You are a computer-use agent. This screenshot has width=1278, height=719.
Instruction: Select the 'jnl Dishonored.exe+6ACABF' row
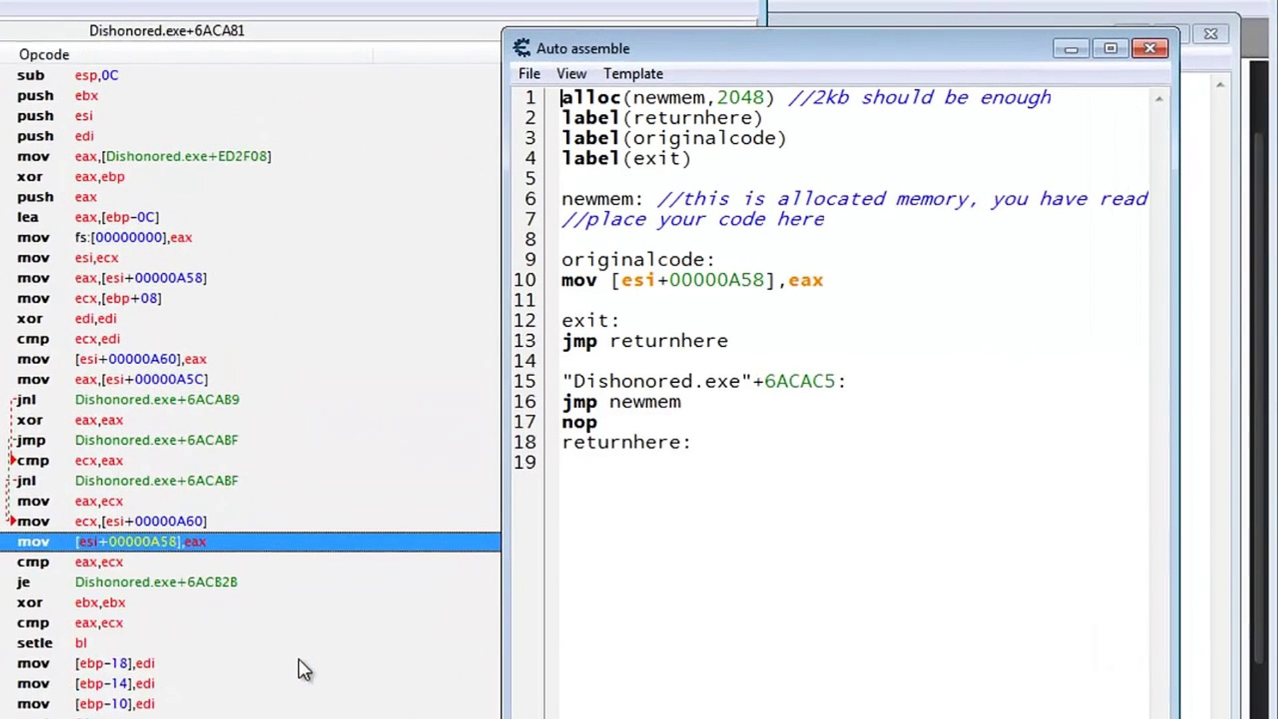(250, 481)
